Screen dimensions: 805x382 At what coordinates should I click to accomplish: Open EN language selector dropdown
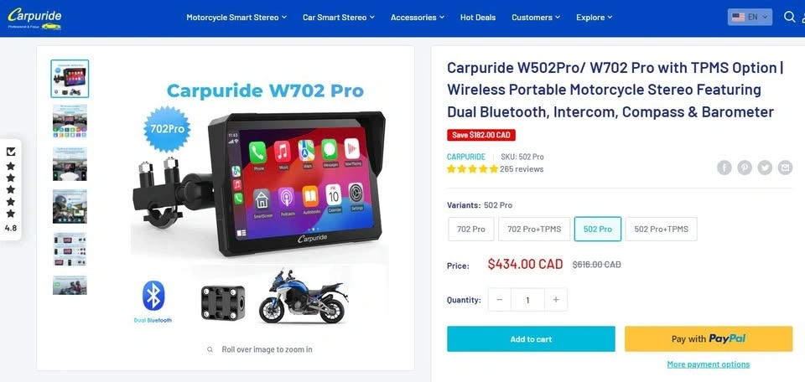[750, 17]
